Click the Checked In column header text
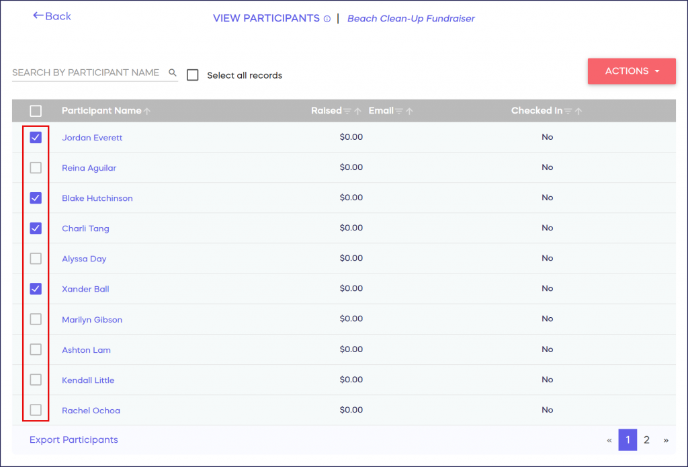 point(537,111)
